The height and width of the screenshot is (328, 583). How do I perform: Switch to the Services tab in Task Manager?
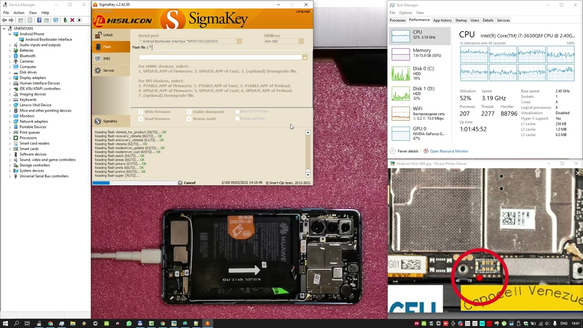click(503, 20)
